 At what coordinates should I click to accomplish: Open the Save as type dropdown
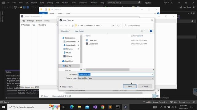point(116,78)
